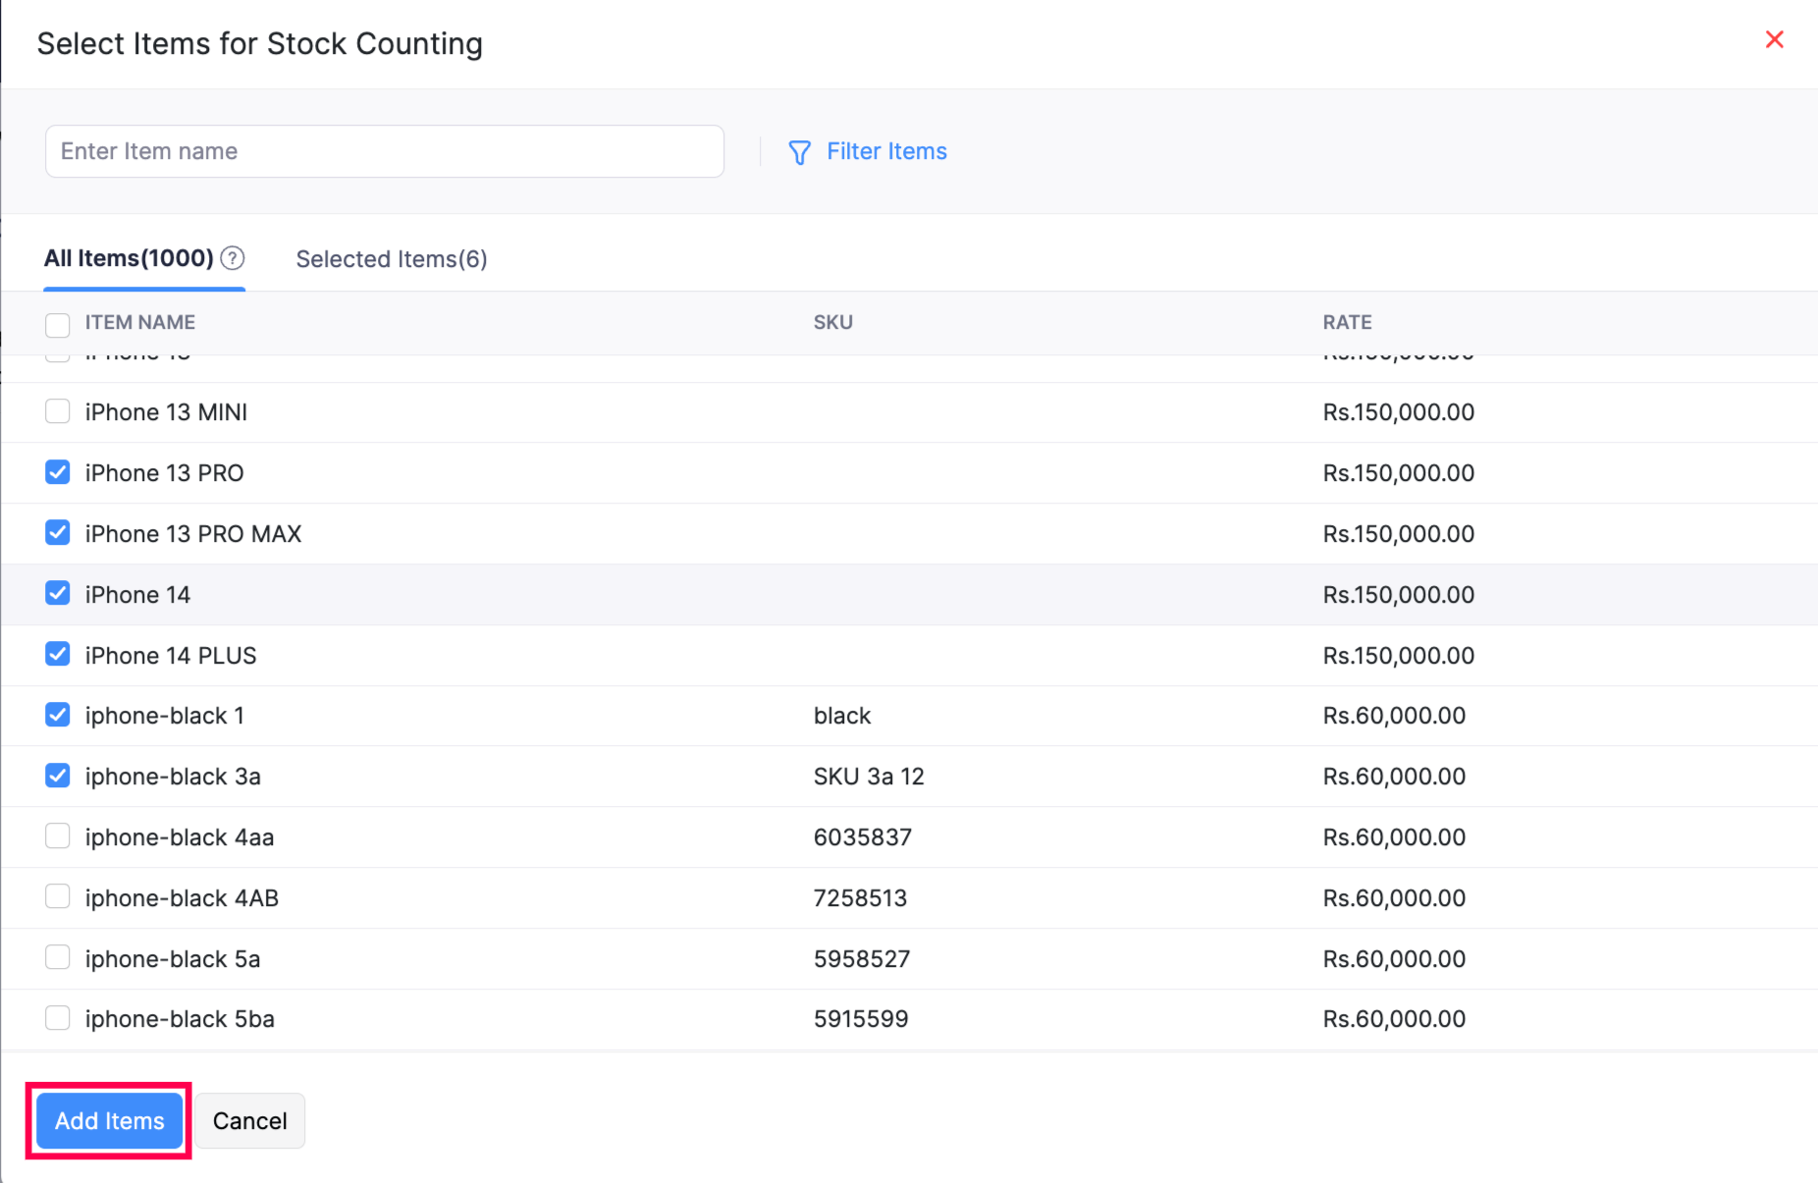This screenshot has width=1818, height=1183.
Task: Click the Add Items button
Action: (x=108, y=1120)
